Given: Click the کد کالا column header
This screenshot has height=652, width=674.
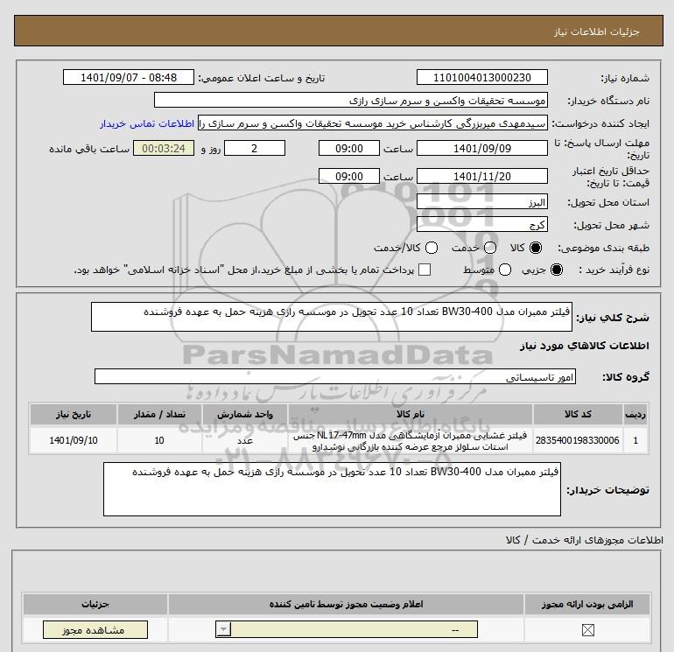Looking at the screenshot, I should click(x=578, y=414).
